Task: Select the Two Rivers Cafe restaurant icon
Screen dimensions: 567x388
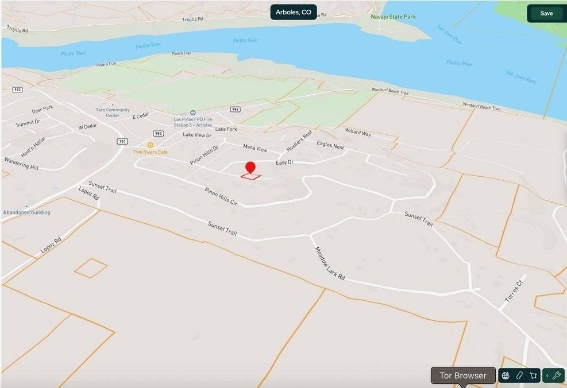Action: click(x=150, y=145)
